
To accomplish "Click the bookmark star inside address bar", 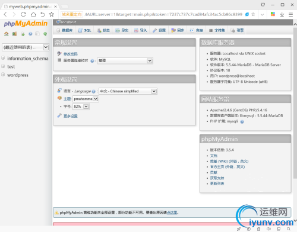I will (253, 14).
